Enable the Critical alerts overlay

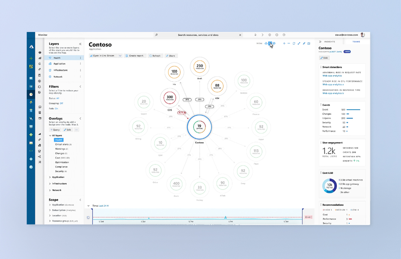tap(62, 144)
